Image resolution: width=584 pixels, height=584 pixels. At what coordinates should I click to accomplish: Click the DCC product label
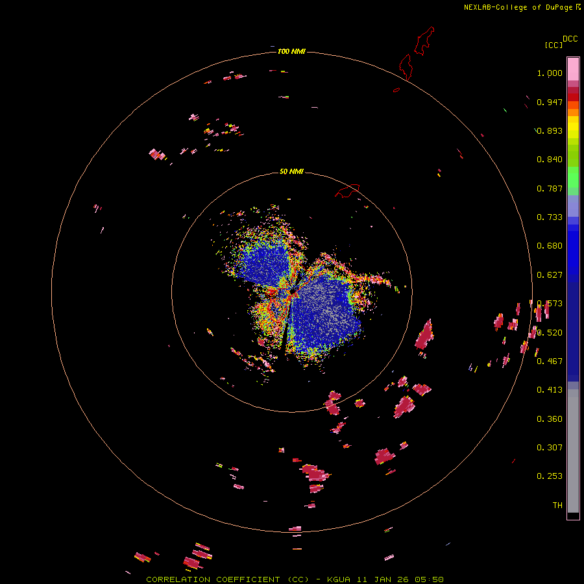570,39
